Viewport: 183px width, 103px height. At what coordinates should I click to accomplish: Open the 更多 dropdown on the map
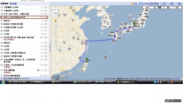[148, 8]
